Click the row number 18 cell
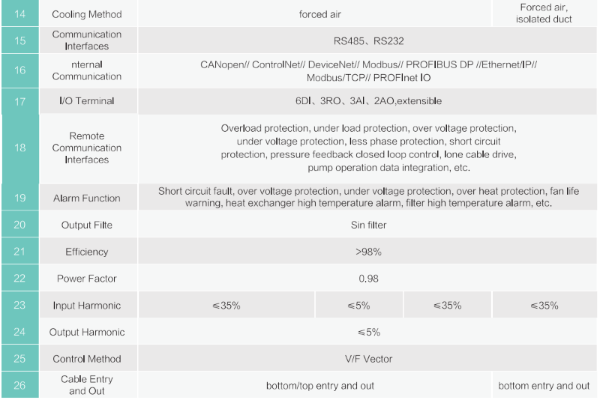Viewport: 600px width, 400px height. pos(20,148)
